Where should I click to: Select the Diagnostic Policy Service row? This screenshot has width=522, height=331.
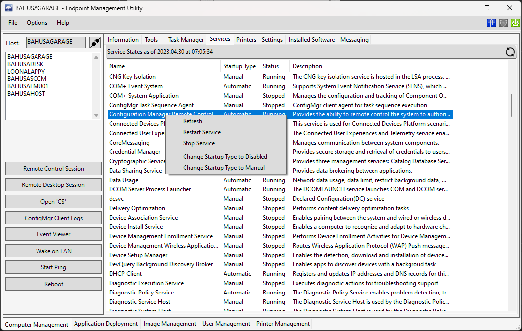[280, 293]
